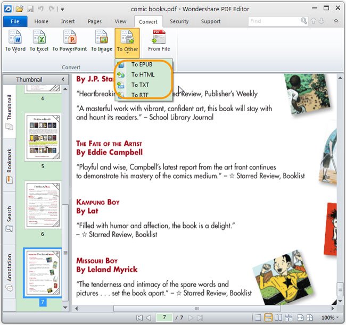The height and width of the screenshot is (325, 346).
Task: Click the To Word convert icon
Action: point(15,40)
